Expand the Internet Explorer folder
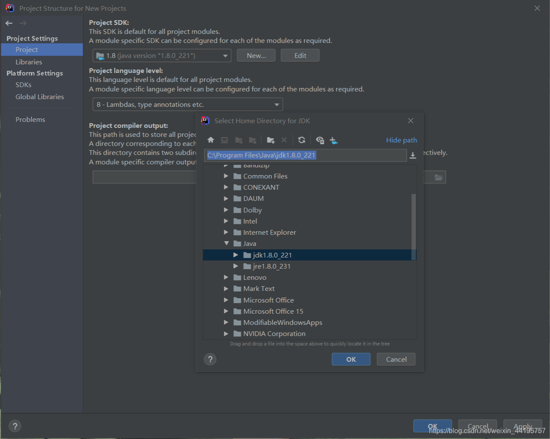The image size is (550, 439). (226, 232)
